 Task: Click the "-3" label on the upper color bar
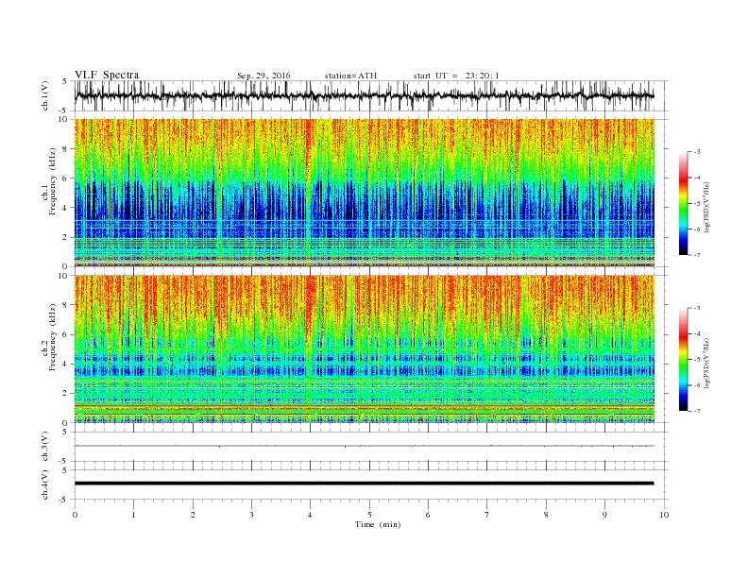click(697, 152)
